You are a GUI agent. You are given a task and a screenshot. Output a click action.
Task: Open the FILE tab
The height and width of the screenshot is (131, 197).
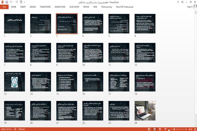coord(4,7)
